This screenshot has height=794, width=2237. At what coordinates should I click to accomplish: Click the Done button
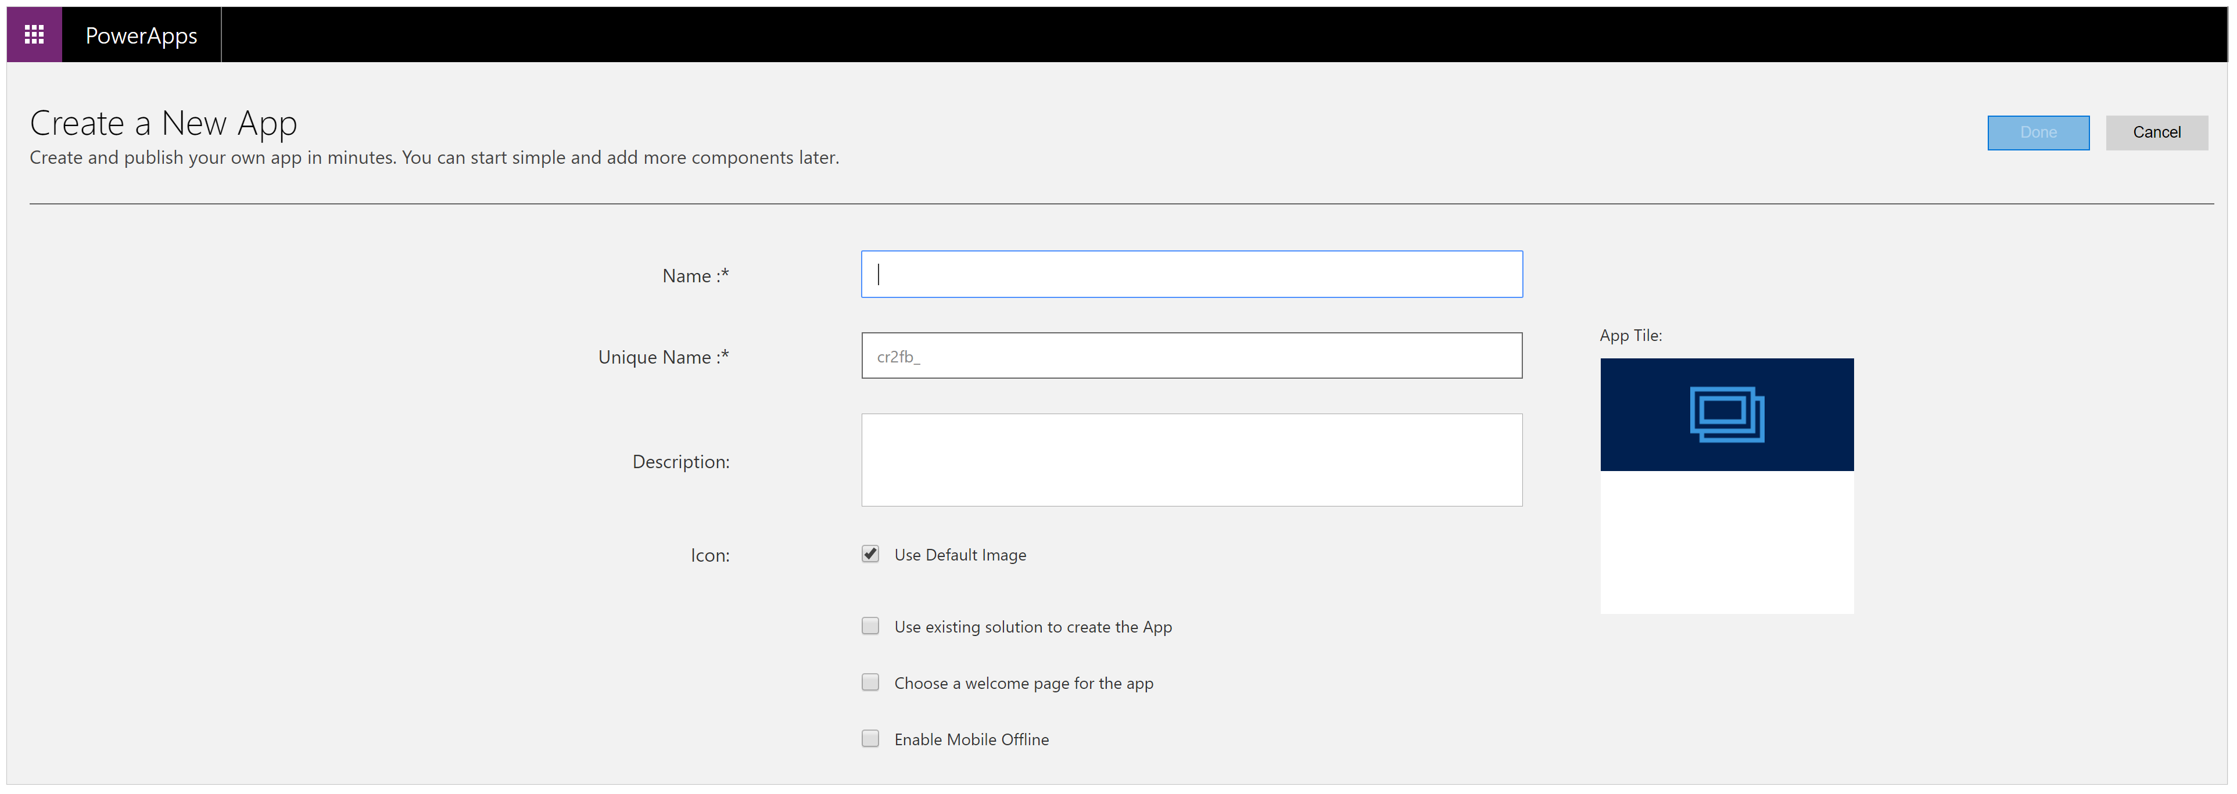(2037, 133)
